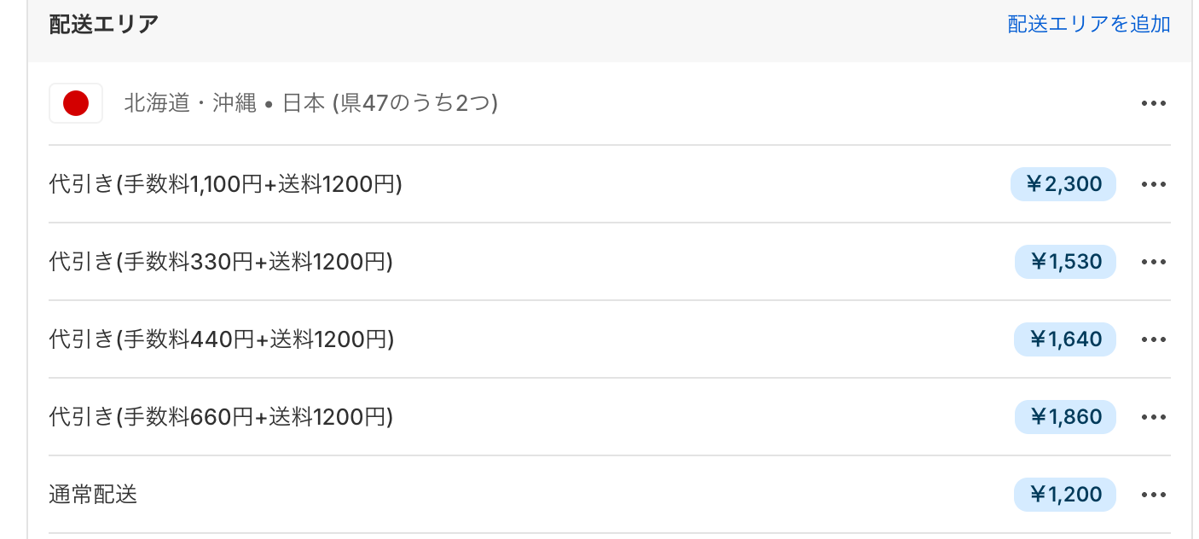Click the ¥2,300 price badge

pyautogui.click(x=1063, y=184)
